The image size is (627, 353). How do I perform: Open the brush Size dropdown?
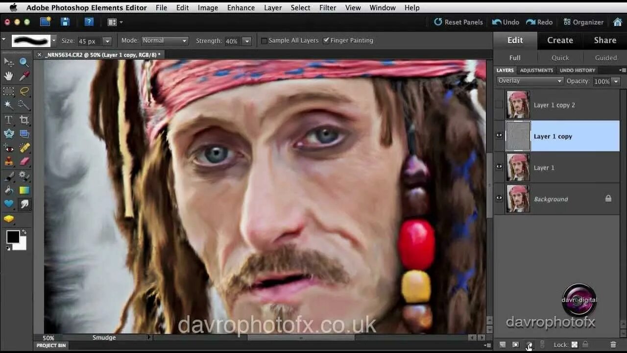(107, 41)
